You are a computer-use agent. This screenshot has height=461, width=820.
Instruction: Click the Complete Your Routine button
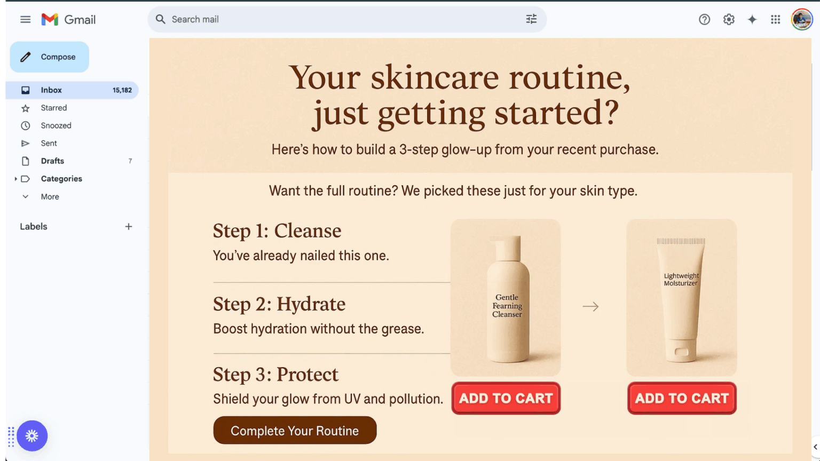tap(295, 431)
